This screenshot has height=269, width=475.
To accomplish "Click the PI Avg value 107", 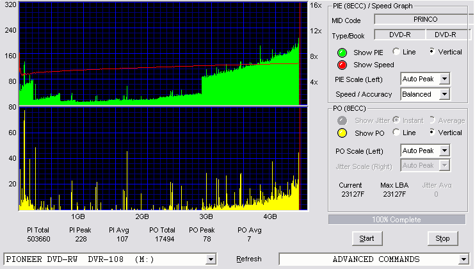I will coord(122,239).
